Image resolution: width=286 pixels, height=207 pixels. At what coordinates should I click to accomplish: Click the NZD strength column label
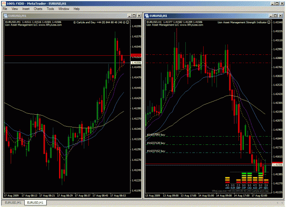tap(266, 188)
